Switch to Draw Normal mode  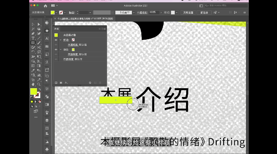click(32, 106)
